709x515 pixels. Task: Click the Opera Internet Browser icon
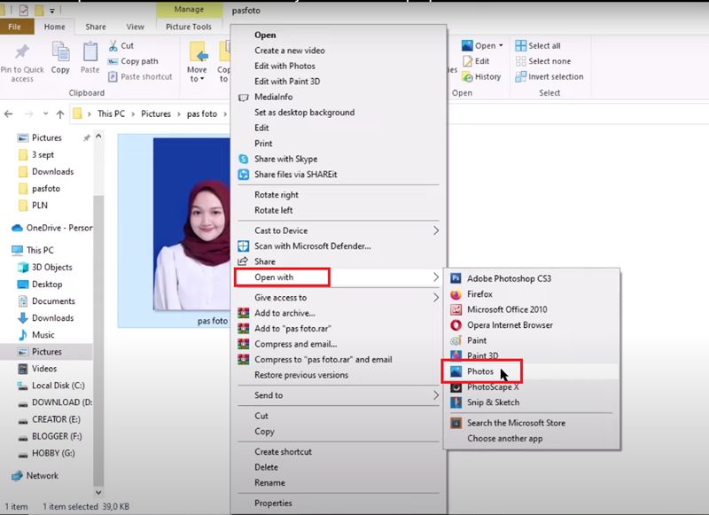456,325
